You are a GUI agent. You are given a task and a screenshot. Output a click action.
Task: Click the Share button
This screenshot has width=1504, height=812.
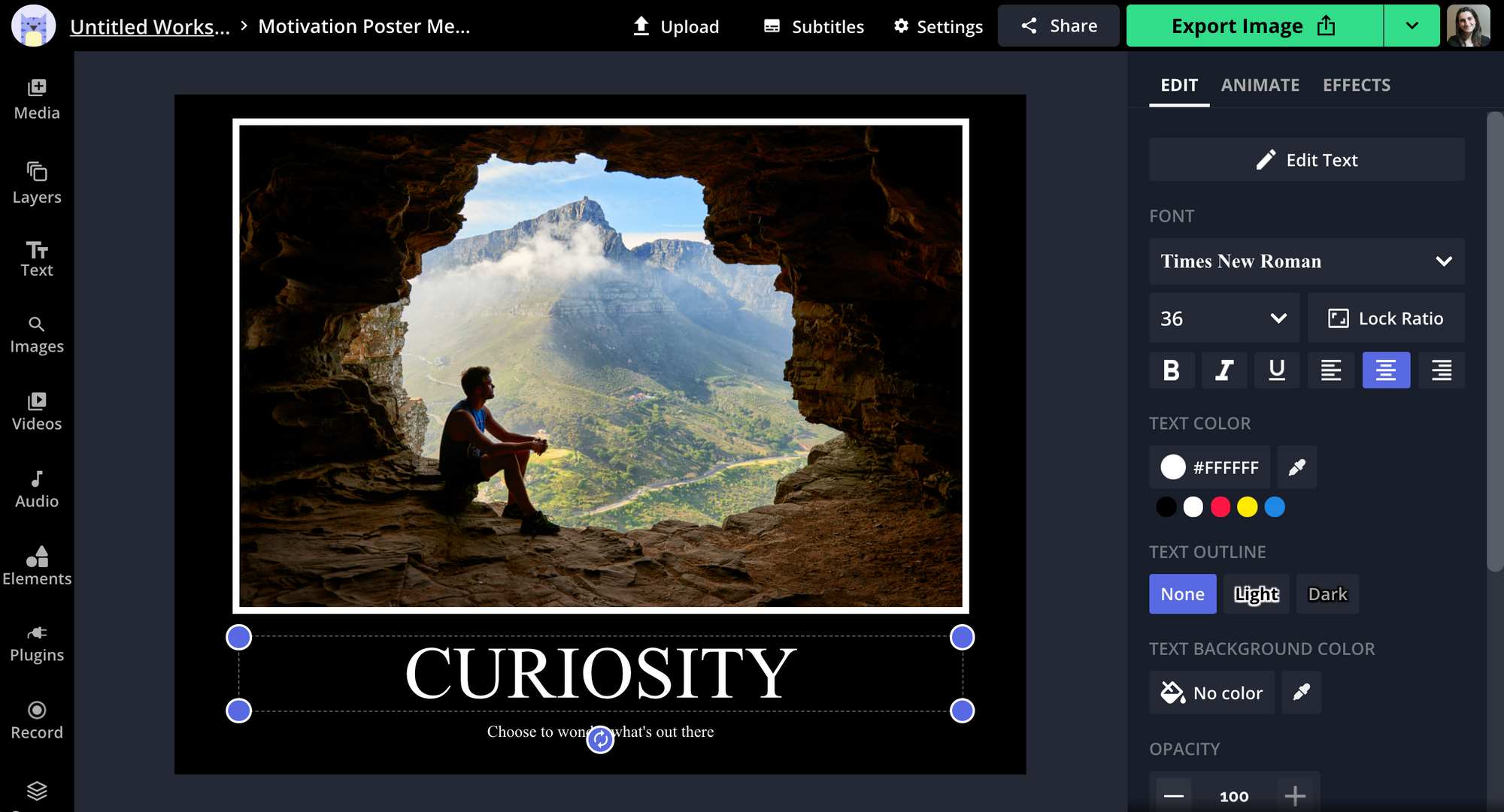click(1058, 26)
